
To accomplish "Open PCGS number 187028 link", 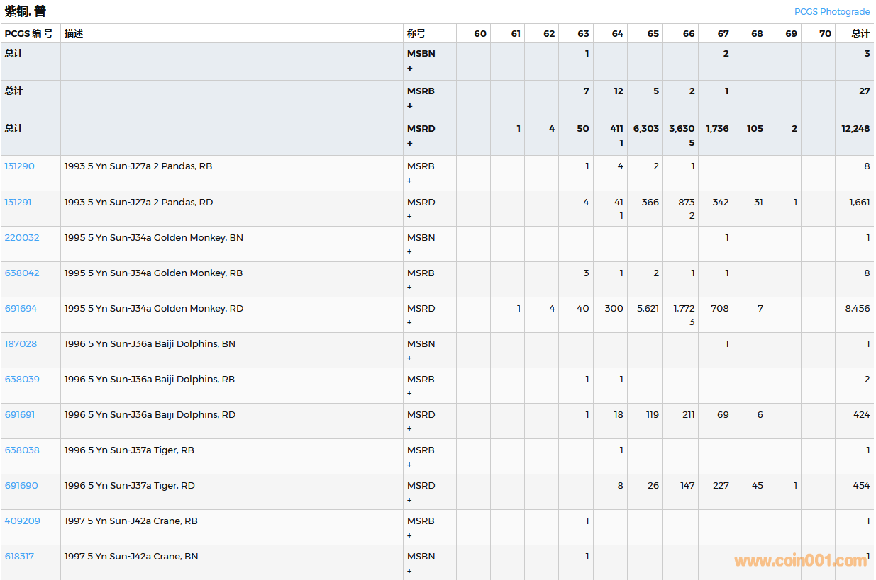I will tap(21, 344).
